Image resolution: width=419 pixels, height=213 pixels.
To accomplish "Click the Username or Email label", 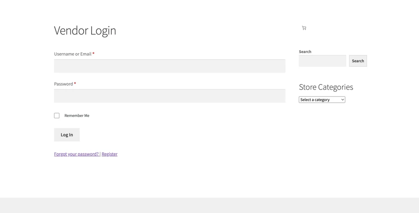I will click(x=72, y=54).
